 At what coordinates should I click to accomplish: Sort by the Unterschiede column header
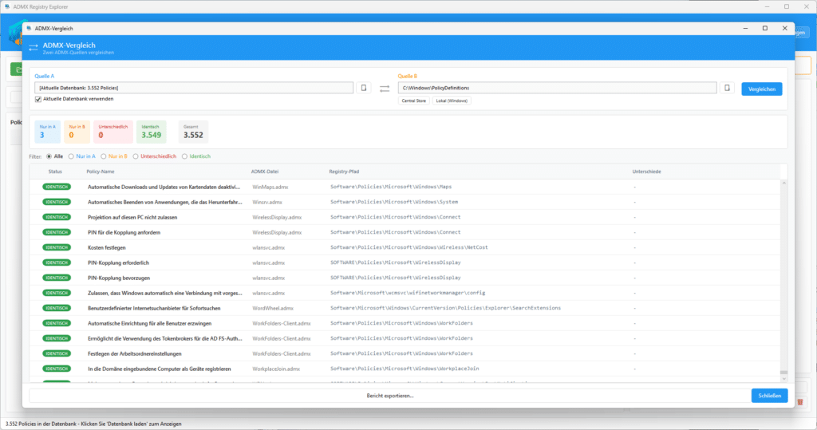point(646,172)
